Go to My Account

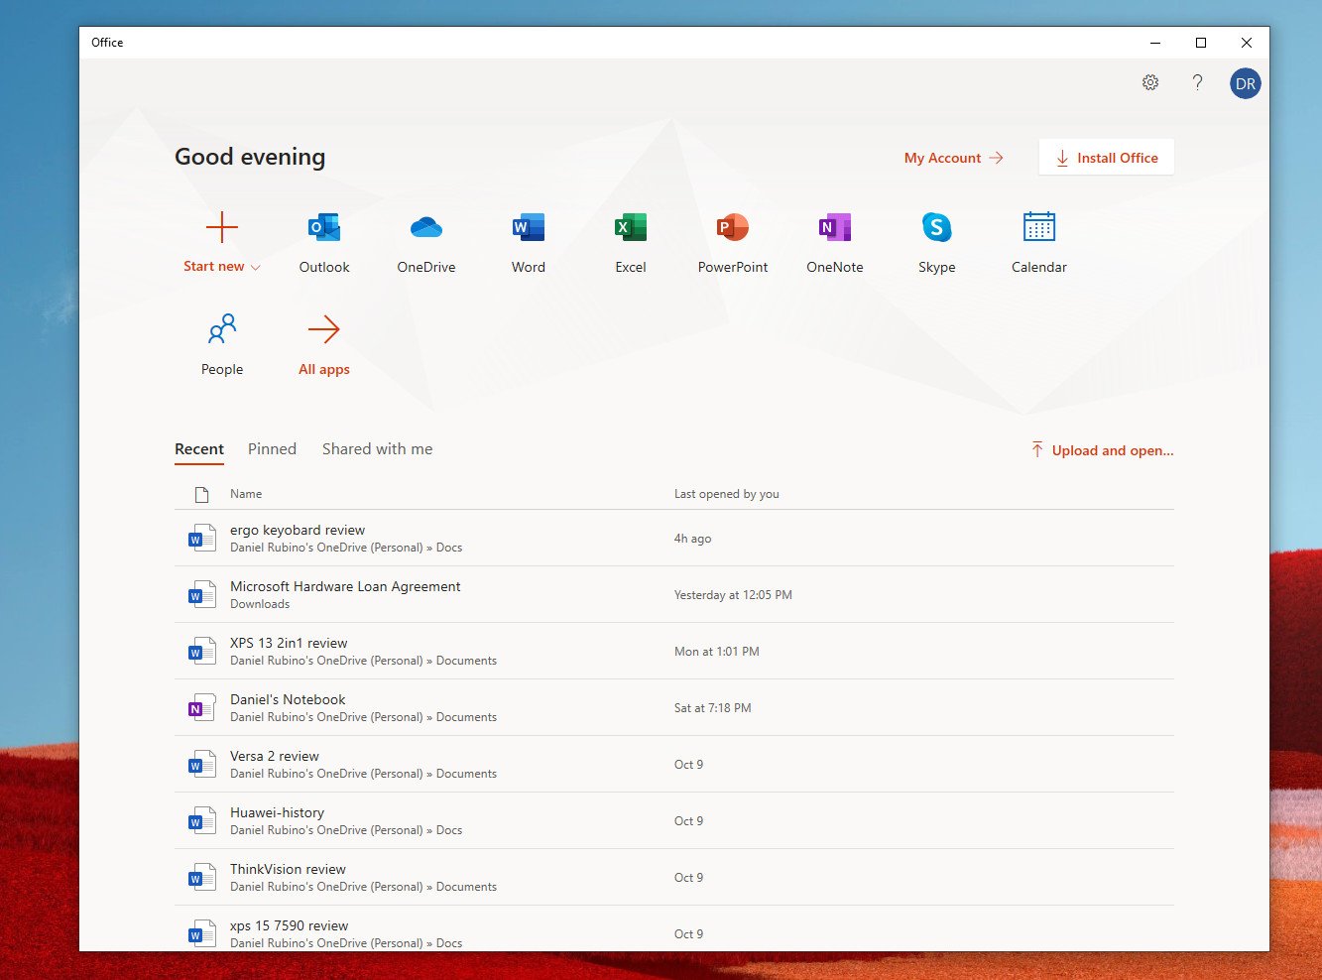(954, 158)
